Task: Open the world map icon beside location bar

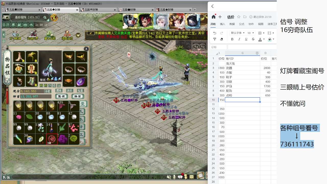Action: (6, 17)
